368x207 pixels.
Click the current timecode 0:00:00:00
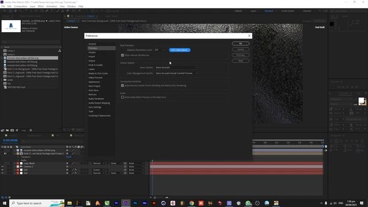point(10,140)
